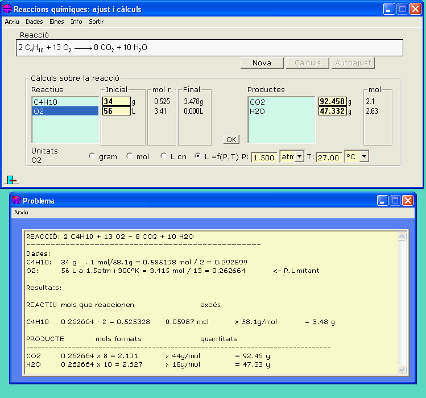Select the L =f(P,T) radio button
The height and width of the screenshot is (398, 426).
[x=197, y=156]
